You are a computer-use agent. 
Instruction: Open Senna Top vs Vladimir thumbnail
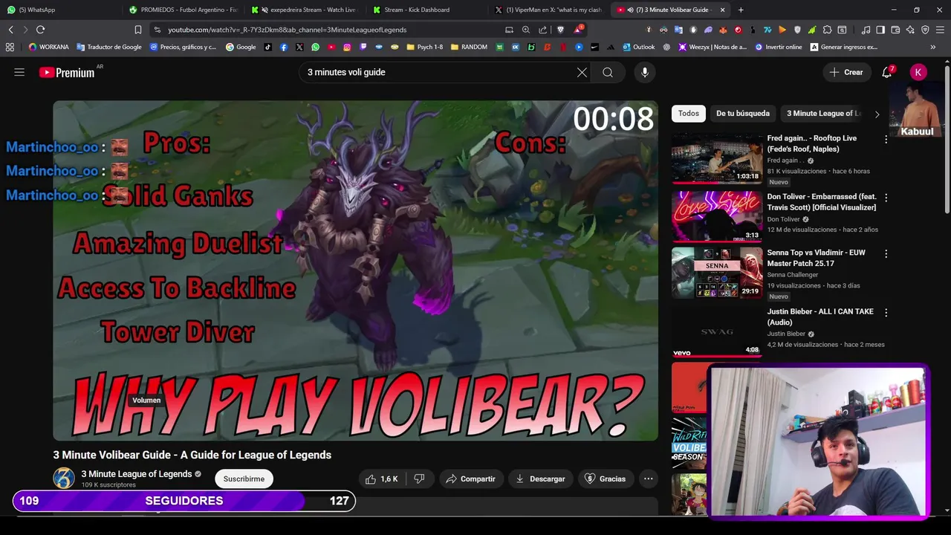(x=717, y=273)
